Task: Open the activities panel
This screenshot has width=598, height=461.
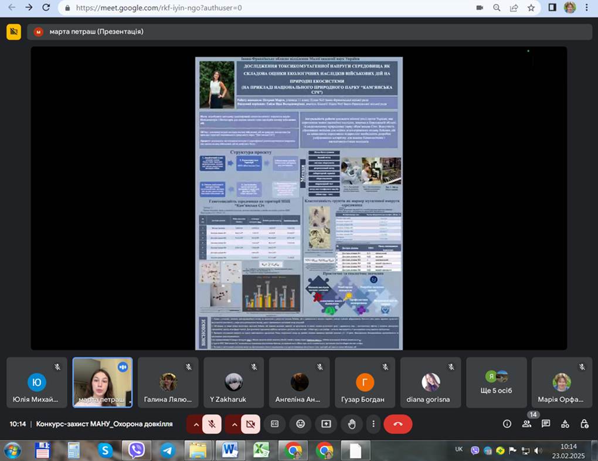Action: (x=565, y=424)
